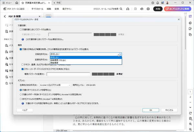This screenshot has width=194, height=132.
Task: Select 高解像度 print option
Action: pyautogui.click(x=86, y=63)
